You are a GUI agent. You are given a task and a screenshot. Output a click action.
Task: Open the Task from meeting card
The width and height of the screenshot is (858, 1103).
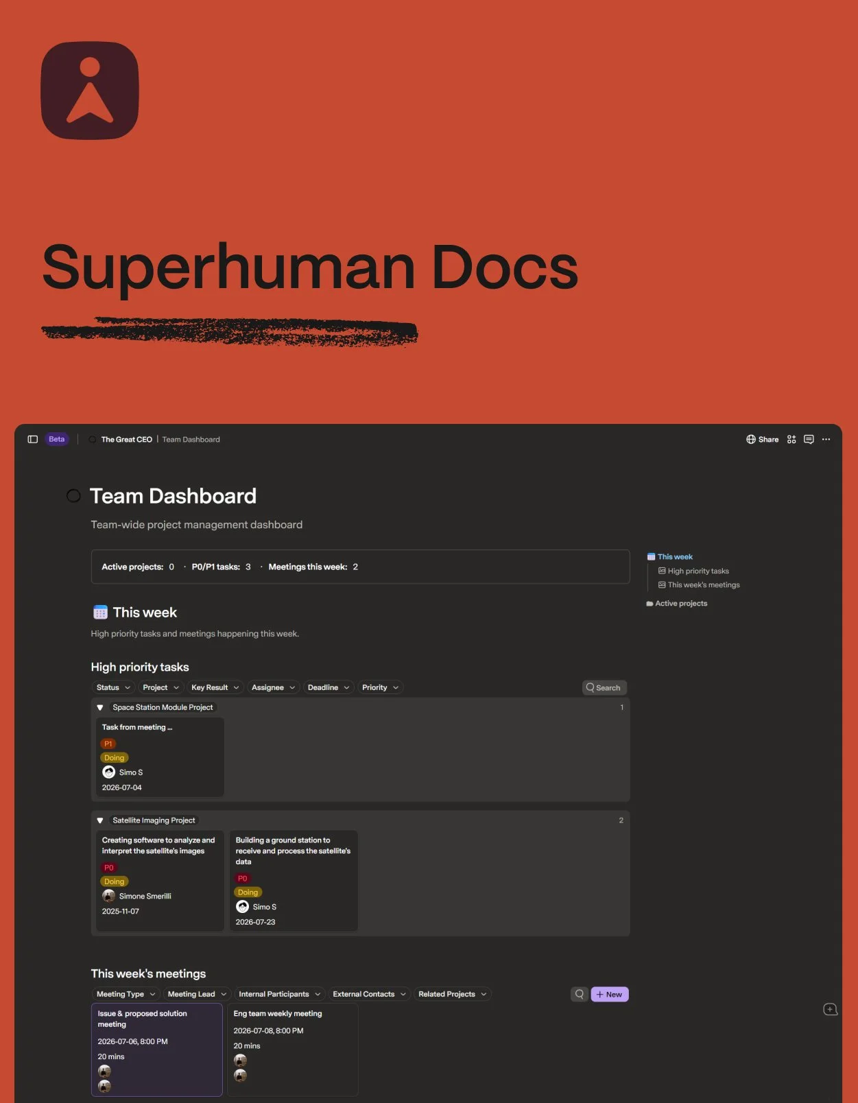coord(160,757)
